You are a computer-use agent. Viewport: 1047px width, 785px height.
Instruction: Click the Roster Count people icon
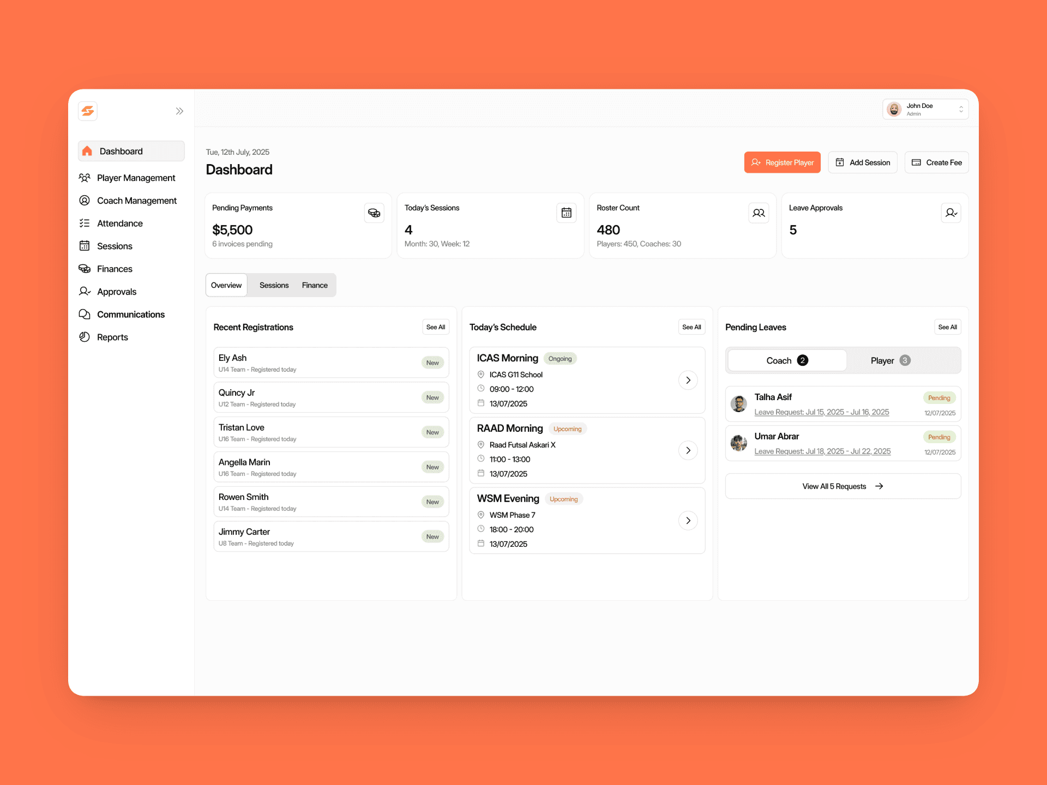[759, 213]
